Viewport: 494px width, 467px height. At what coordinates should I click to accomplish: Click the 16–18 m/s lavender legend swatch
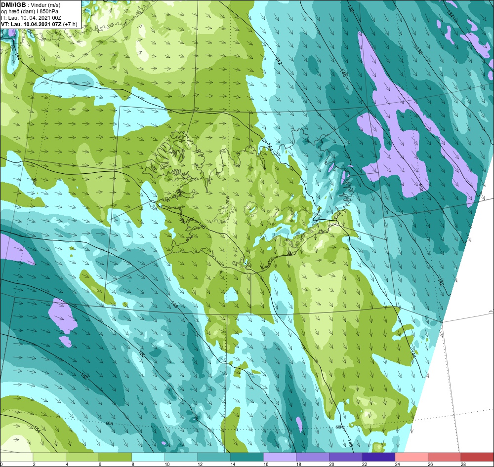(x=280, y=457)
